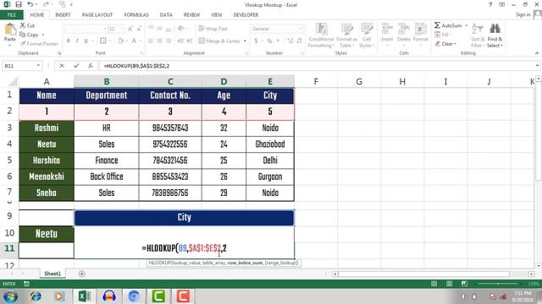Switch to Normal view in status bar
This screenshot has height=304, width=542.
pyautogui.click(x=434, y=284)
